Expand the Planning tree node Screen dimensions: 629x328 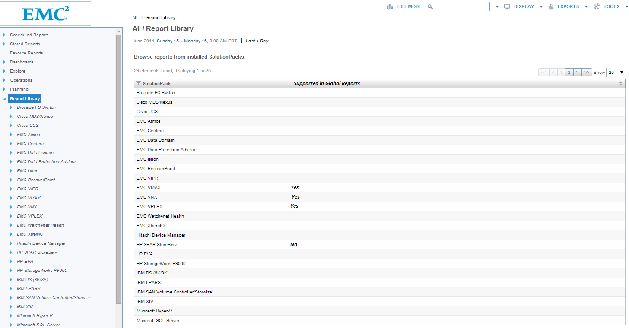4,89
